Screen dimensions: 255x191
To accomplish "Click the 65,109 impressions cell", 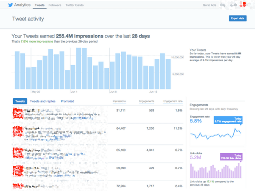I will 121,150.
